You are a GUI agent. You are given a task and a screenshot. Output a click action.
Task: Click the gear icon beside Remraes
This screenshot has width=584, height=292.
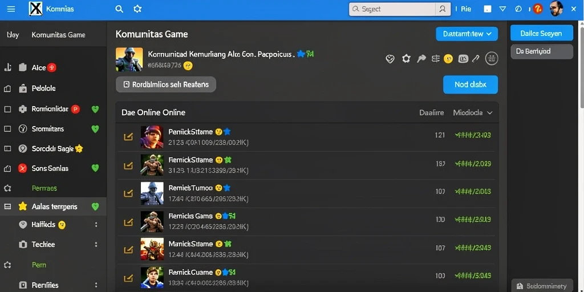tap(7, 188)
